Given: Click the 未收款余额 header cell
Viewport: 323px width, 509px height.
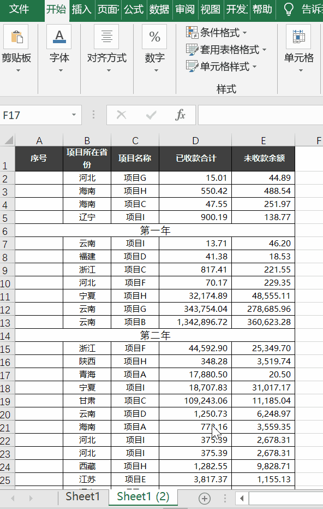Looking at the screenshot, I should coord(263,159).
